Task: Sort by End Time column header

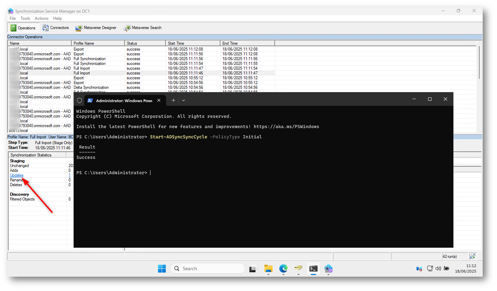Action: pyautogui.click(x=247, y=43)
